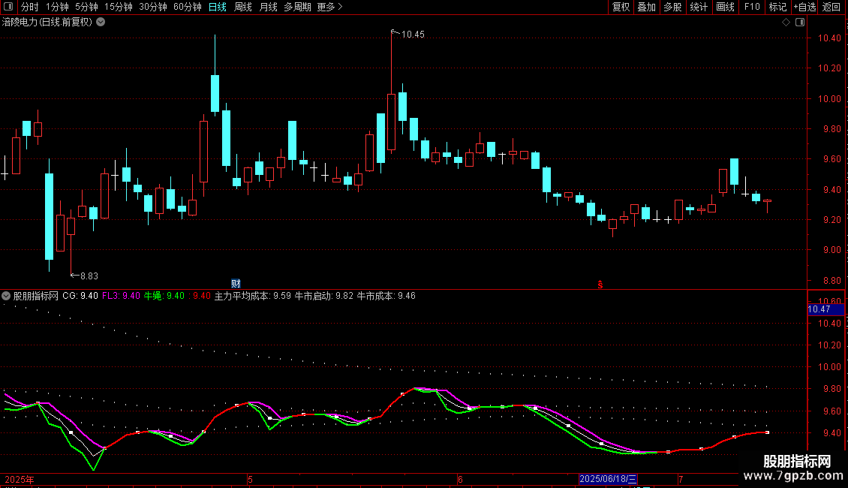Click month 5 on the time axis
This screenshot has height=488, width=848.
250,479
